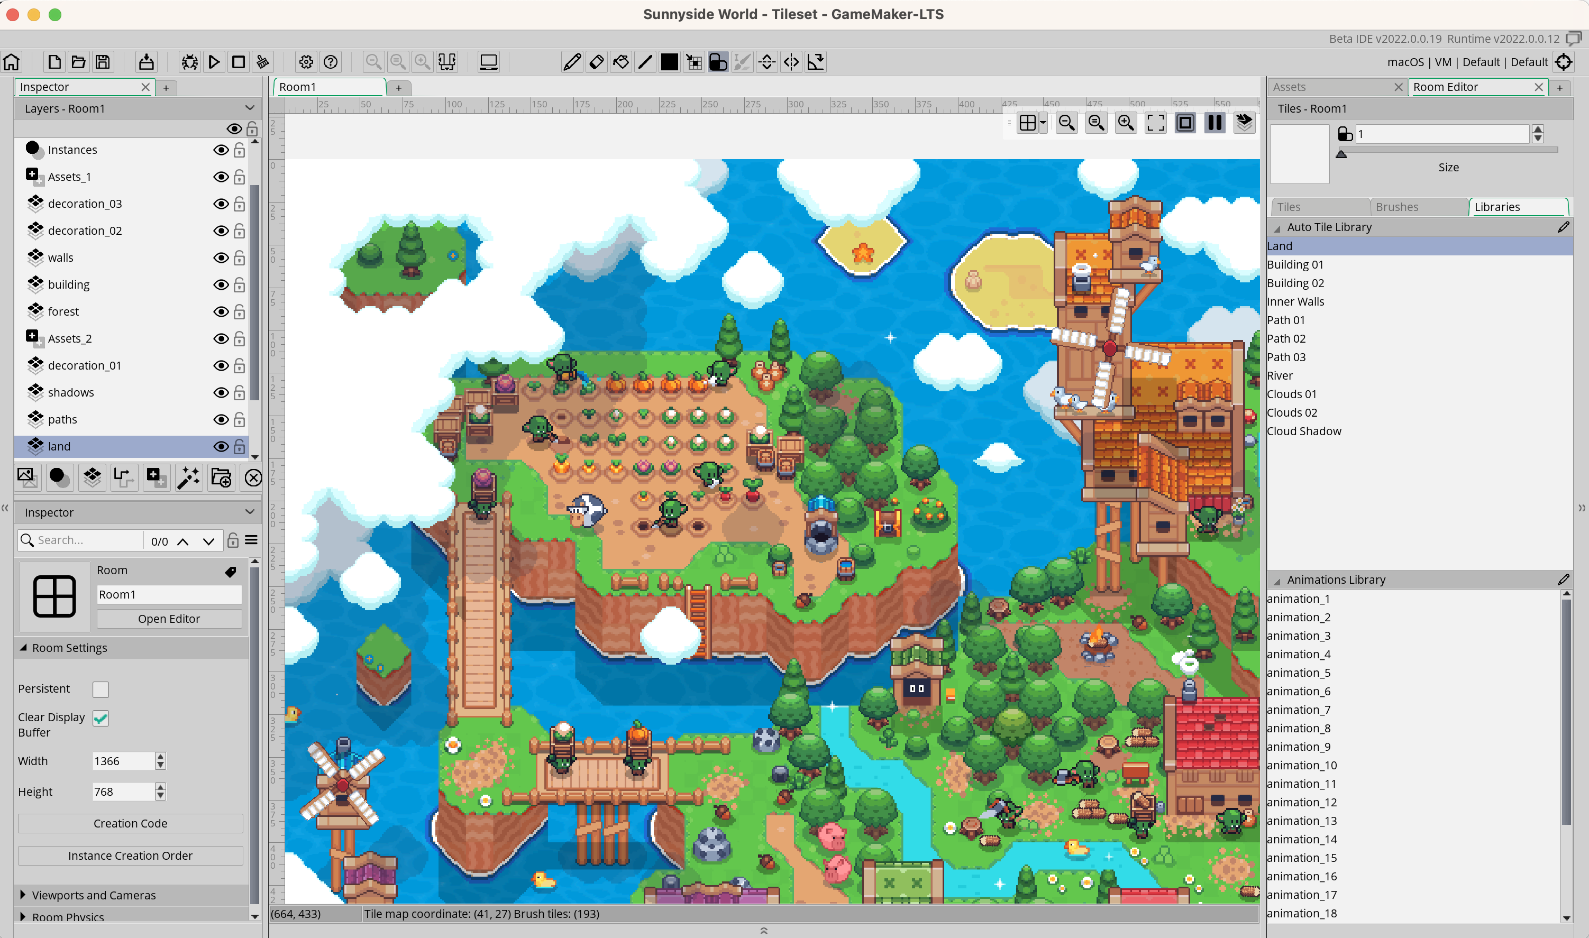
Task: Switch to the Assets tab
Action: pyautogui.click(x=1337, y=87)
